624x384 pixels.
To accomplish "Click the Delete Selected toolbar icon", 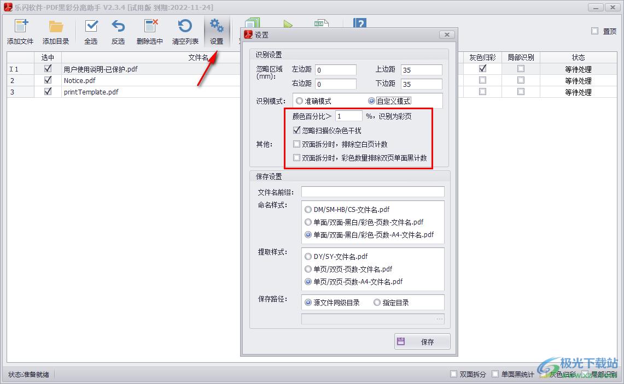I will pos(150,27).
